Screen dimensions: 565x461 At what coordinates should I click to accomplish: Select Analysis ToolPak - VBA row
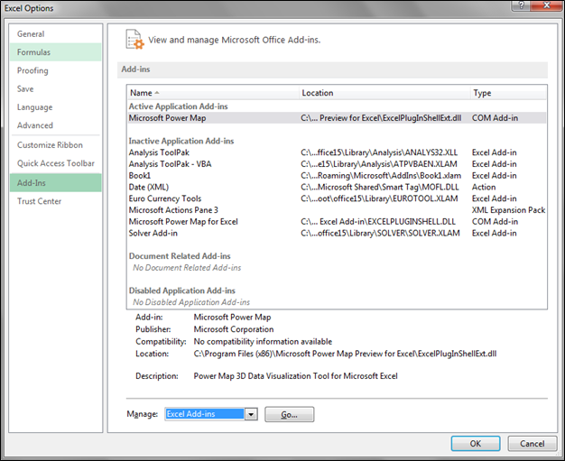click(337, 164)
